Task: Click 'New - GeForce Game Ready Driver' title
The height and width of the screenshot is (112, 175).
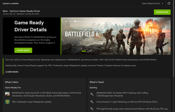Action: [x=21, y=11]
